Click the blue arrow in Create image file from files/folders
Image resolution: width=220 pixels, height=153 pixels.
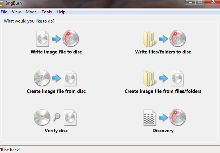pos(163,78)
